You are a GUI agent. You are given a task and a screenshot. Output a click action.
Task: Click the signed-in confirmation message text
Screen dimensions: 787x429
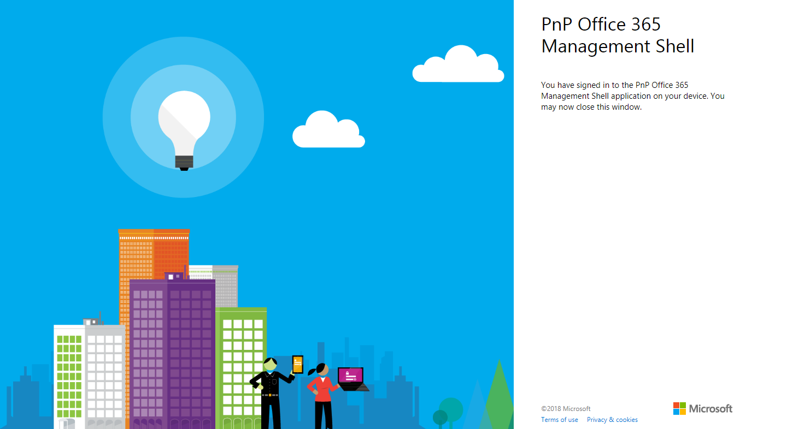tap(632, 96)
